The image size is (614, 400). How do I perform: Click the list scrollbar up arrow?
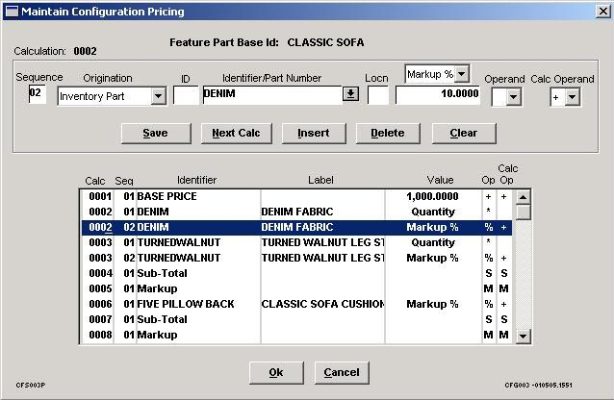click(x=523, y=197)
